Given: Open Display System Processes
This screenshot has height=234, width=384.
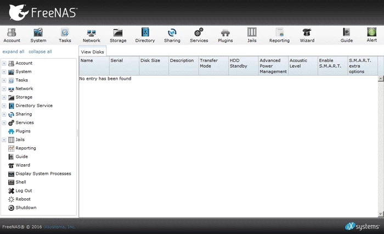Looking at the screenshot, I should [x=43, y=174].
